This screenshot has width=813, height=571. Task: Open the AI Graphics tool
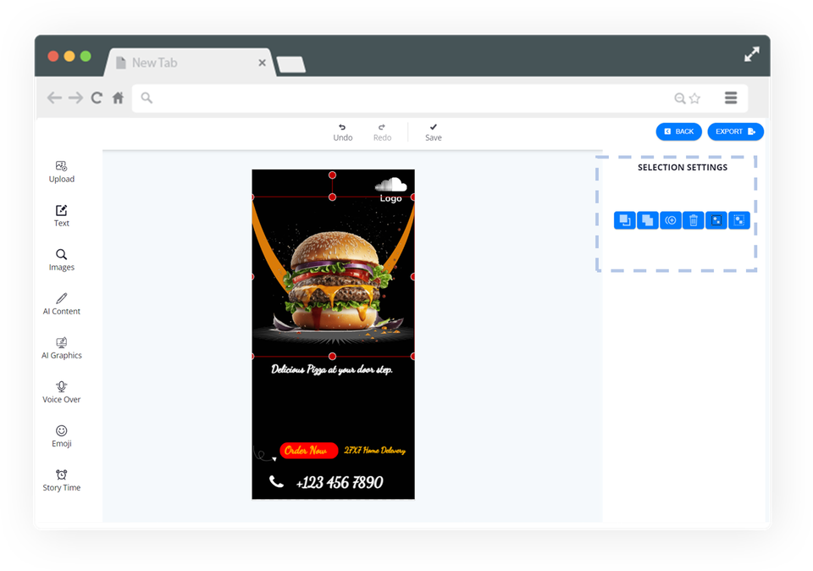61,348
